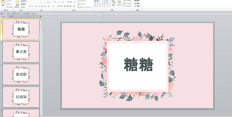
Task: Open Shape Outline (形状轮廓) options
Action: [127, 3]
